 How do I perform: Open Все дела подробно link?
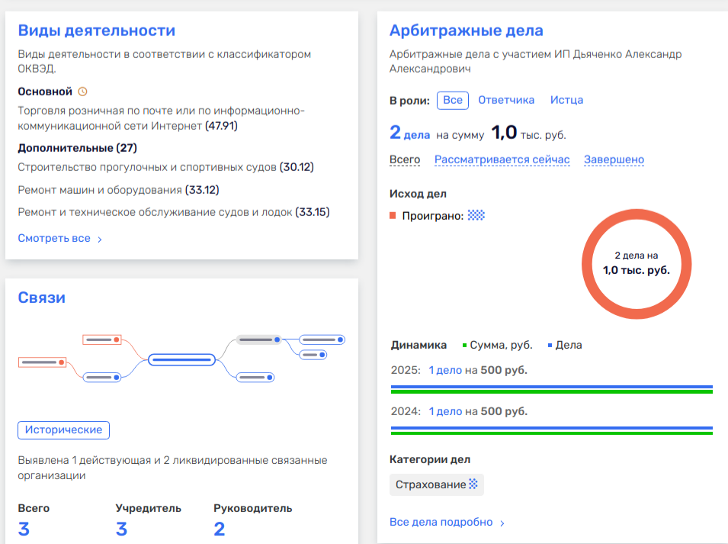click(x=441, y=522)
